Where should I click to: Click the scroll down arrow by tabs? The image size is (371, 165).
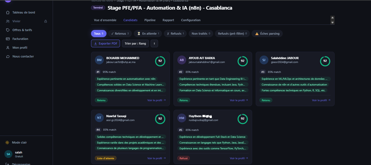(332, 23)
